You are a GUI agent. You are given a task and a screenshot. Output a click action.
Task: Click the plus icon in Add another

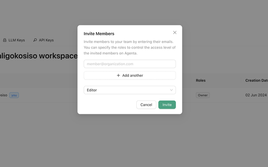click(x=118, y=75)
